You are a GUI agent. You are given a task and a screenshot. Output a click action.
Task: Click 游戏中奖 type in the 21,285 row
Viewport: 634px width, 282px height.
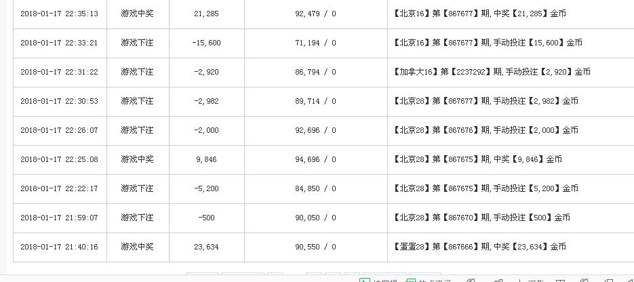(x=138, y=14)
